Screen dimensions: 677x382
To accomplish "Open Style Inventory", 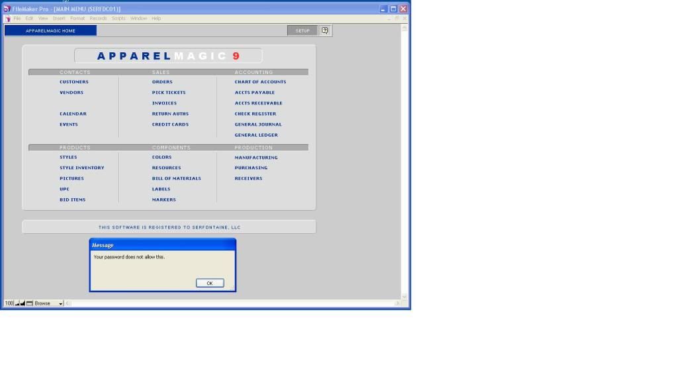I will 81,168.
